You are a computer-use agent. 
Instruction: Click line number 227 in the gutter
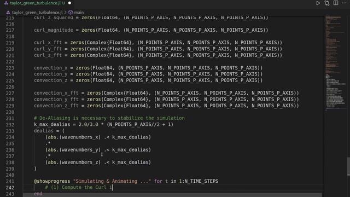click(x=10, y=93)
